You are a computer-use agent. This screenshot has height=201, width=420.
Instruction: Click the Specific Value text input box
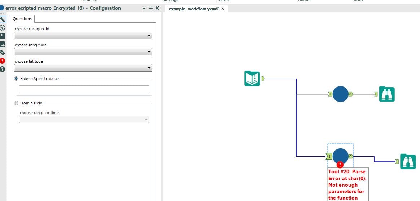pos(84,89)
